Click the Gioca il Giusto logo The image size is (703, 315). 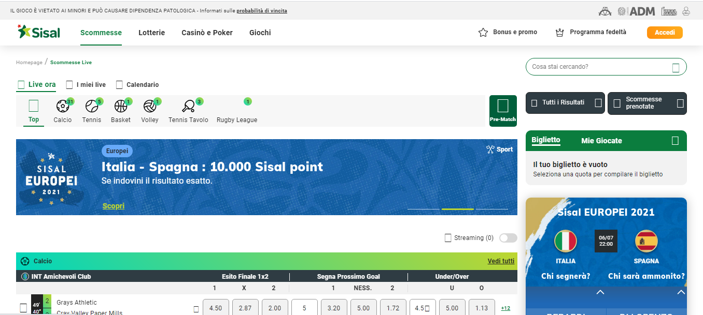pyautogui.click(x=669, y=11)
